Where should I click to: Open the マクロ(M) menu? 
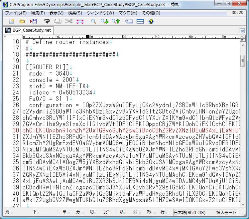(128, 13)
